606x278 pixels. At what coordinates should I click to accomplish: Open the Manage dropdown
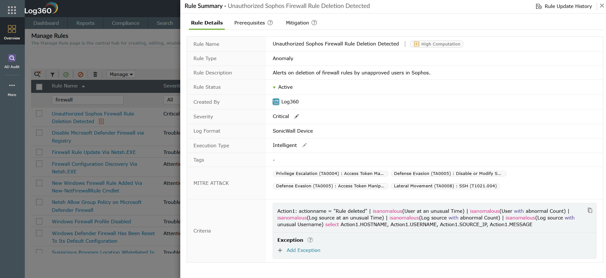point(121,74)
